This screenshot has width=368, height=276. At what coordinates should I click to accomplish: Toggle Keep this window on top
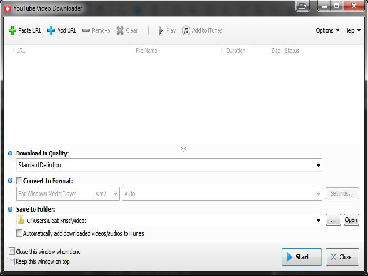click(x=11, y=261)
